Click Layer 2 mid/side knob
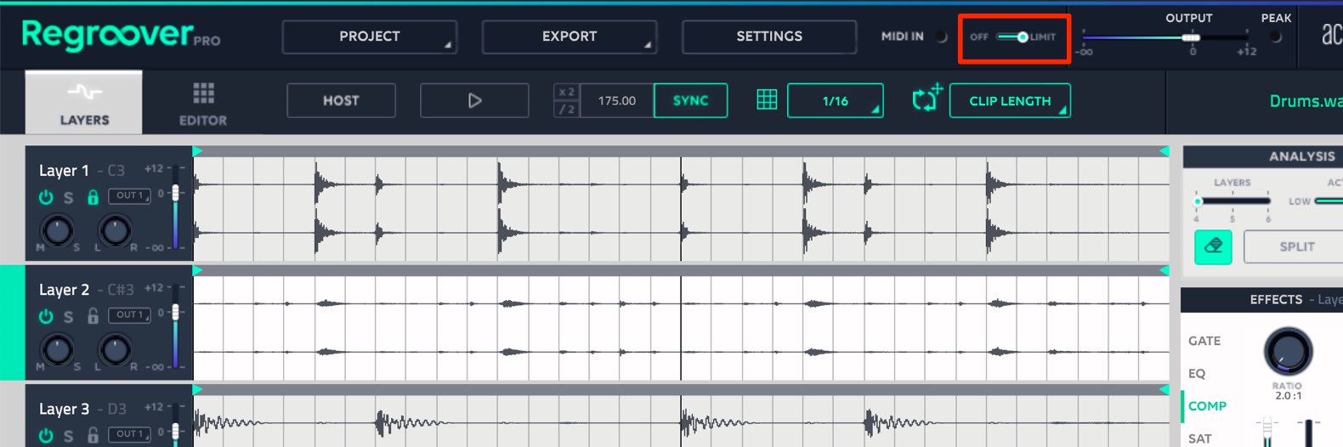 57,348
